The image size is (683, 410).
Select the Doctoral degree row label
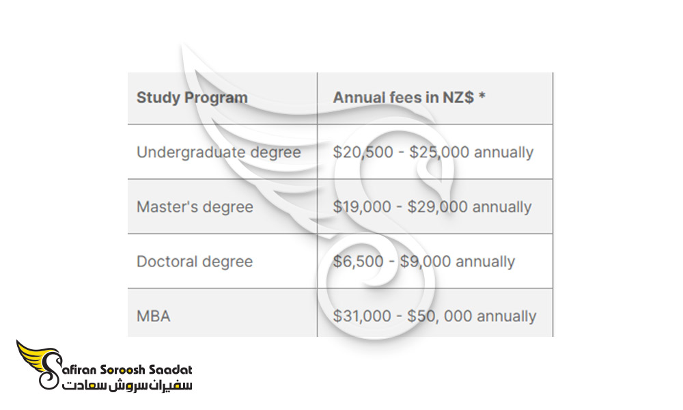point(195,262)
